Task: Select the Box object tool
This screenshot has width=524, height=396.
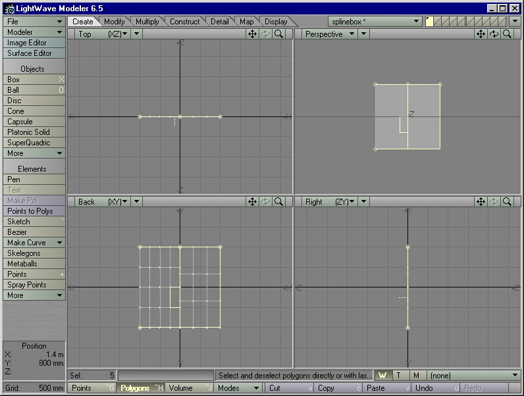Action: click(34, 80)
